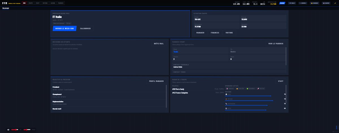Screen dimensions: 339x133
Task: Click Voir le Paddock button
Action: [276, 44]
